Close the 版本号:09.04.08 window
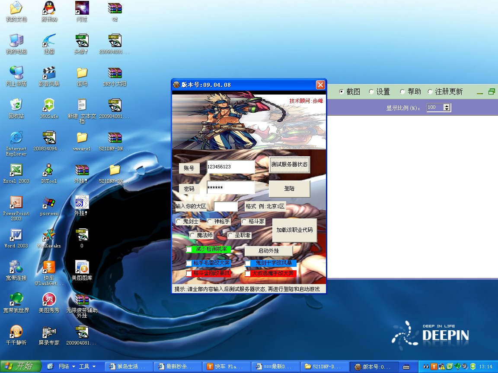Screen dimensions: 498x373 click(320, 85)
